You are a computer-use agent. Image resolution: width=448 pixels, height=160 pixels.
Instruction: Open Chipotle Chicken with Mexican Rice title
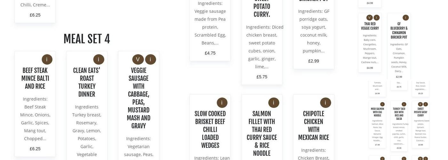(314, 125)
